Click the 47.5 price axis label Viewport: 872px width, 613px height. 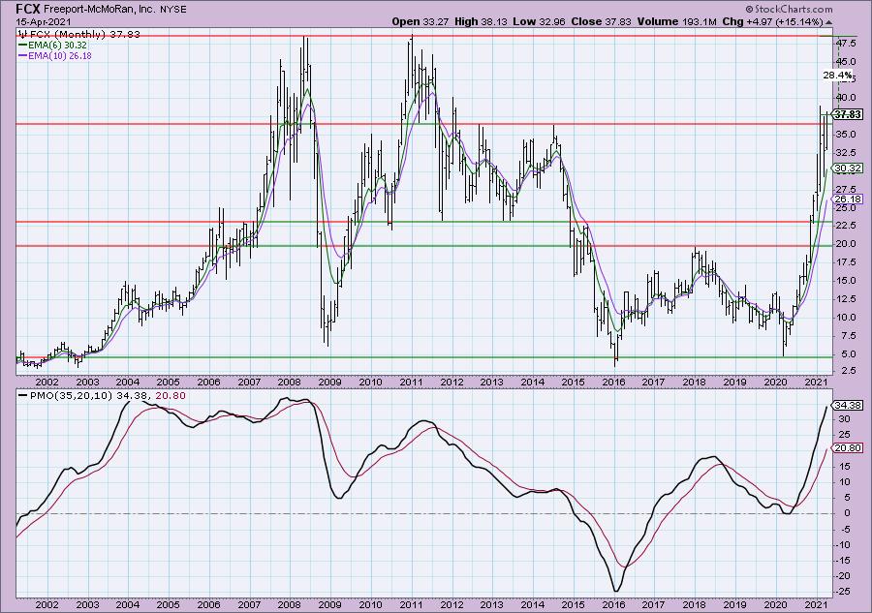pos(847,43)
